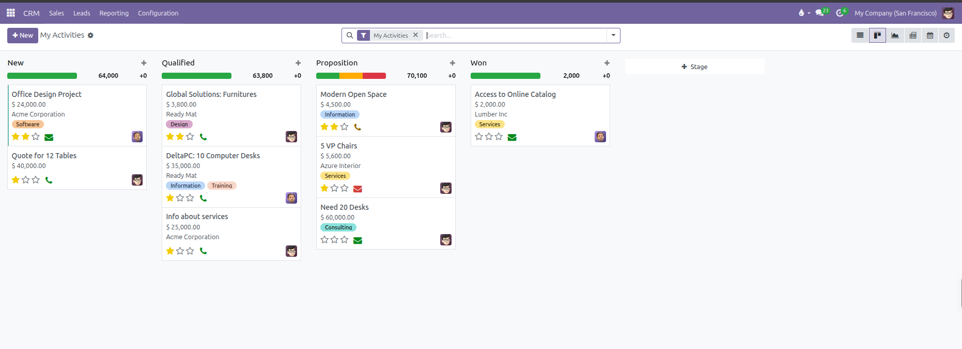The image size is (962, 349).
Task: Expand the search options dropdown arrow
Action: 613,36
